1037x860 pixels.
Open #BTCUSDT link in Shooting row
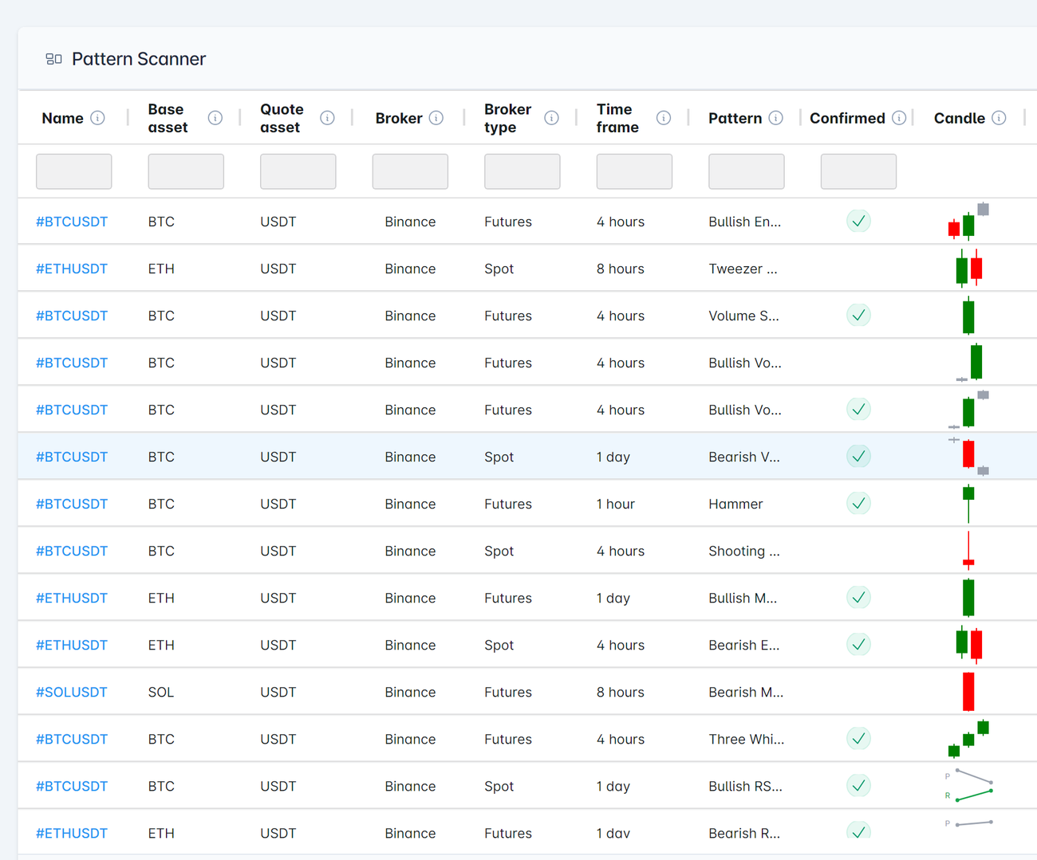[72, 551]
